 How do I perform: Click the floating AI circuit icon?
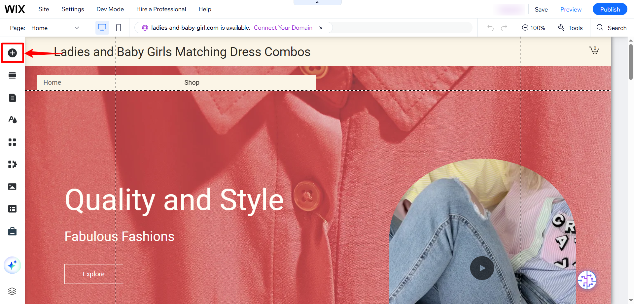point(587,280)
